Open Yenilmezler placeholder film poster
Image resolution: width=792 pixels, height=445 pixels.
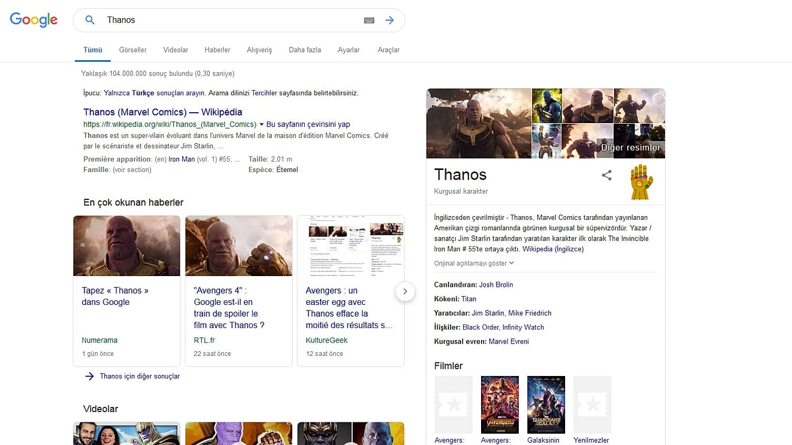(x=592, y=405)
